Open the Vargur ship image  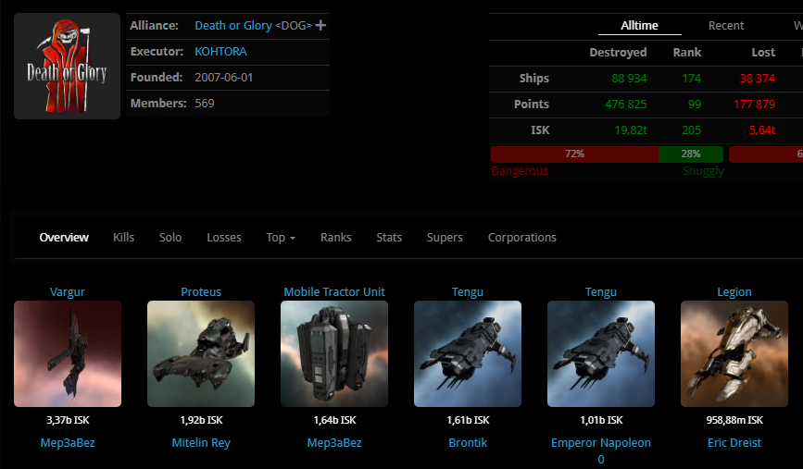(x=68, y=353)
